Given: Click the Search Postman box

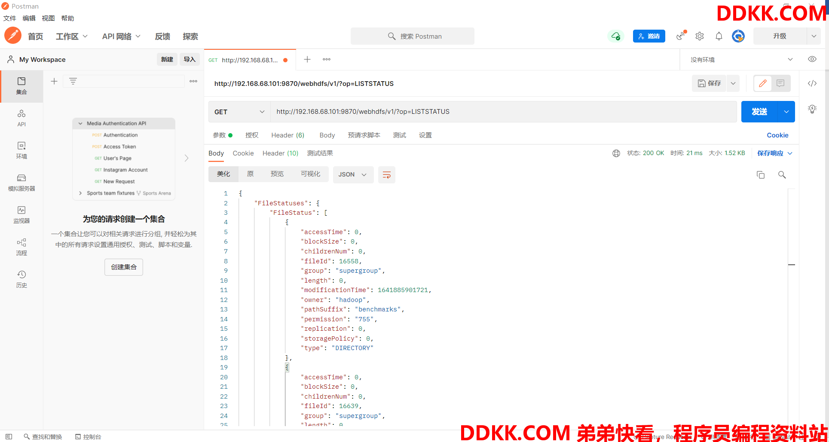Looking at the screenshot, I should [x=413, y=36].
